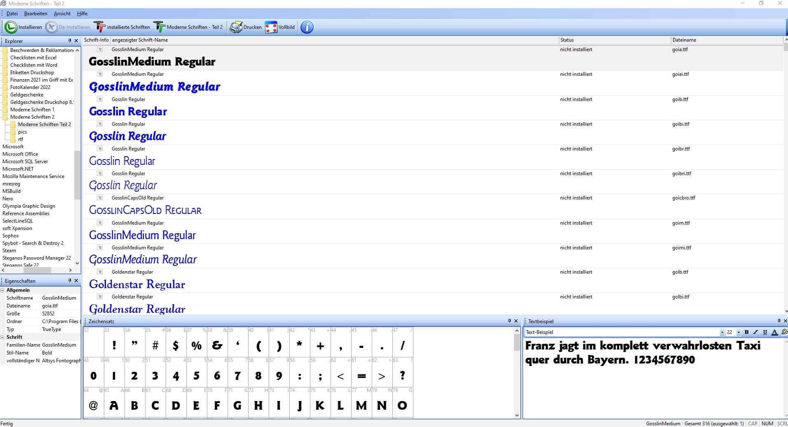Click the Drucken printer icon
Viewport: 788px width, 427px height.
(236, 27)
